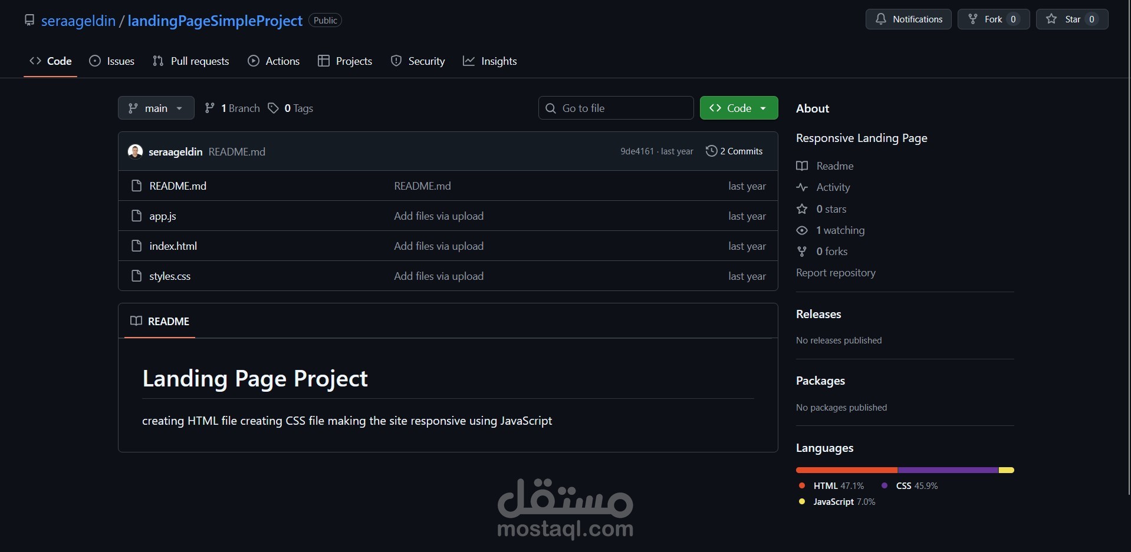The height and width of the screenshot is (552, 1131).
Task: Open seraageldin owner link in header
Action: point(78,21)
